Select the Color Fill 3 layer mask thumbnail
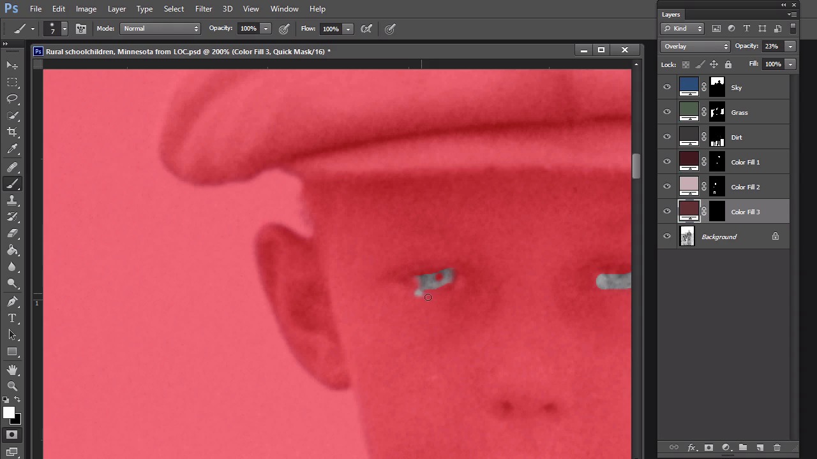The image size is (817, 459). click(717, 212)
